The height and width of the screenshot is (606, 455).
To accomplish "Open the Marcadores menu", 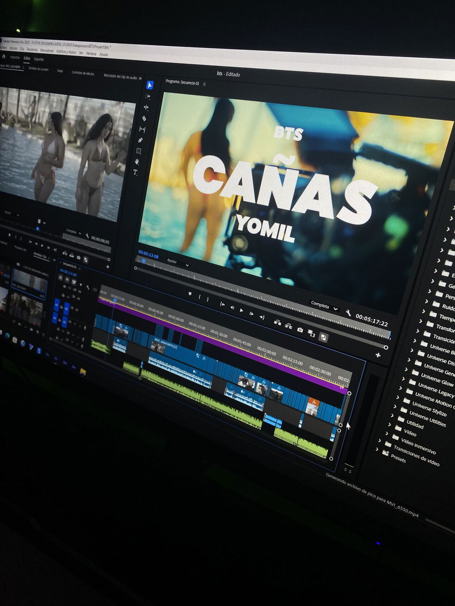I will click(x=47, y=50).
